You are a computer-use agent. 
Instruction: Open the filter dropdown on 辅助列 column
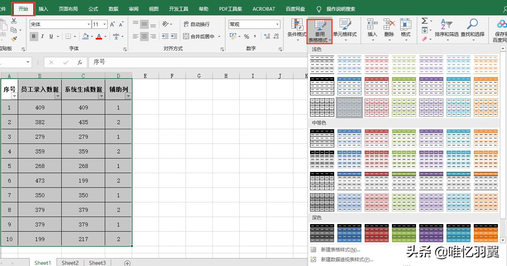tap(127, 96)
